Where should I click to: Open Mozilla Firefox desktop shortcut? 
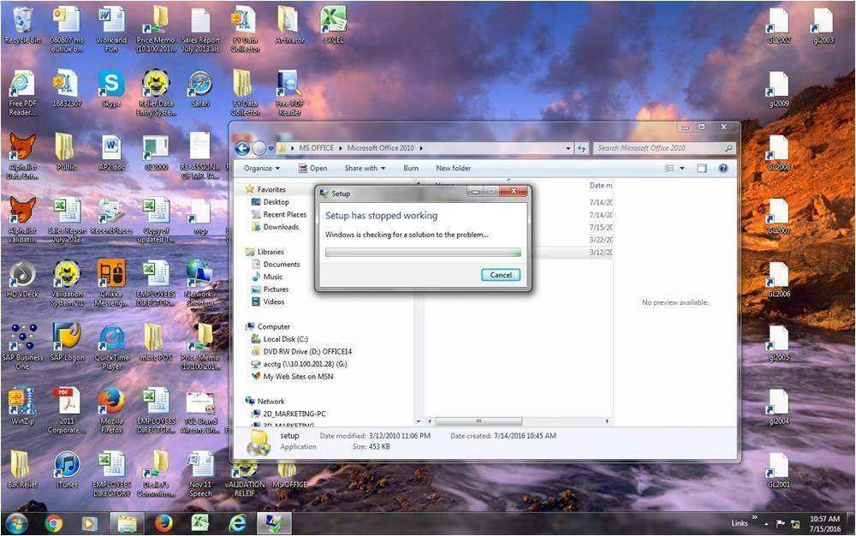coord(111,409)
